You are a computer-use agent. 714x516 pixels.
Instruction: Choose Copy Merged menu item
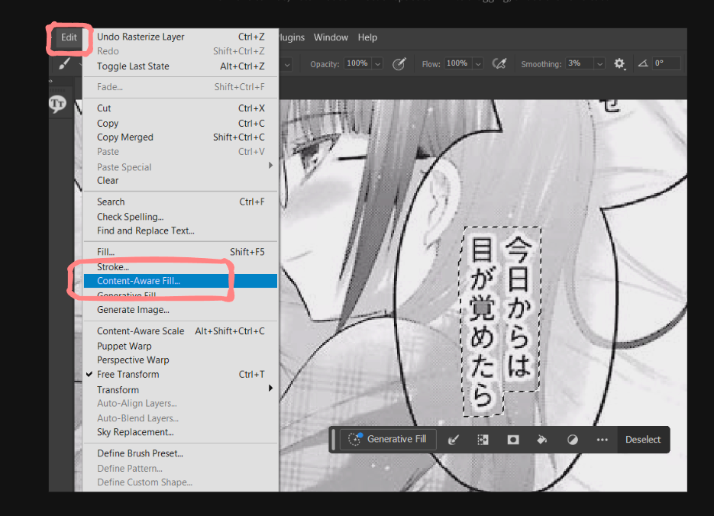click(181, 137)
